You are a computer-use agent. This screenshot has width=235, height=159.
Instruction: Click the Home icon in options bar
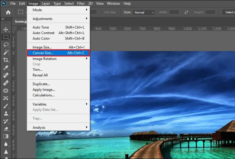[x=8, y=12]
